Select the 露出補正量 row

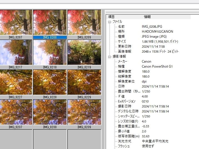(x=133, y=126)
